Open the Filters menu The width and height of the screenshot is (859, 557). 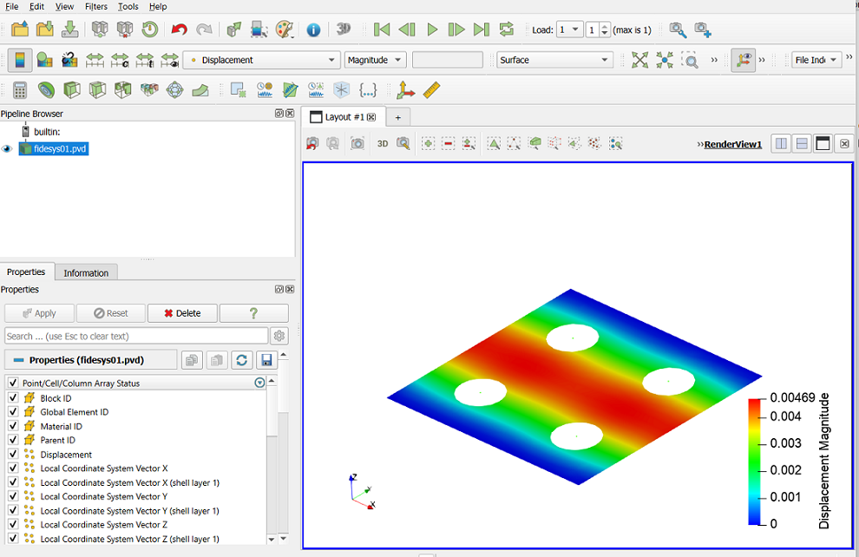tap(95, 7)
